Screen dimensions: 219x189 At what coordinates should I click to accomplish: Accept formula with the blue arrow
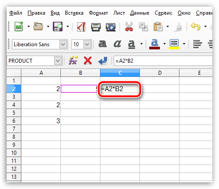pos(103,60)
